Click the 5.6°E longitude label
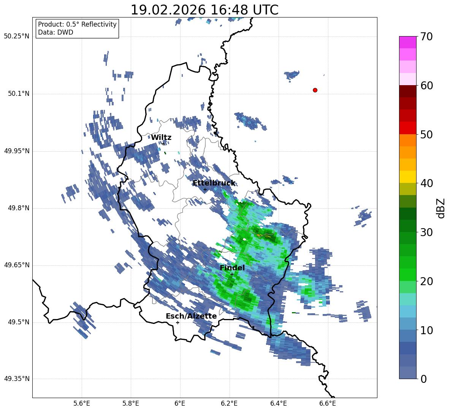450x411 pixels. tap(82, 403)
